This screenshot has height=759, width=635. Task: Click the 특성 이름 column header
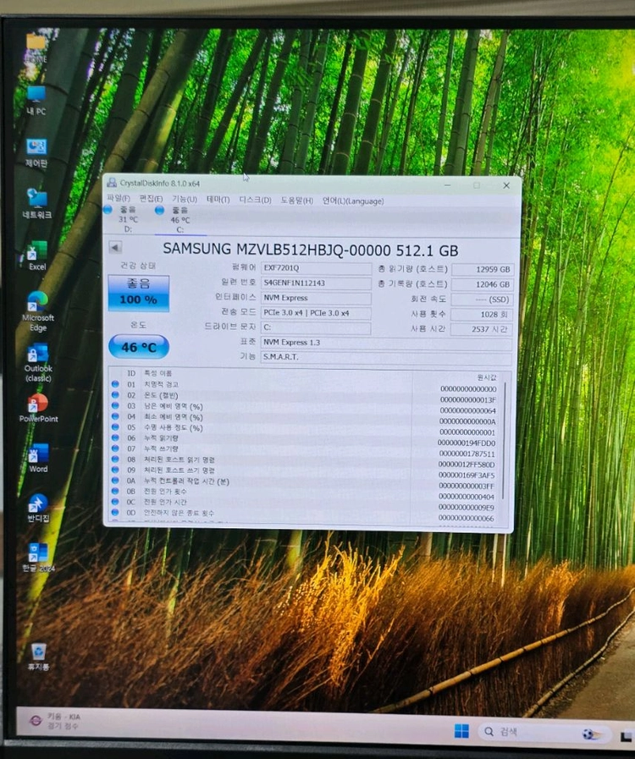pyautogui.click(x=157, y=374)
